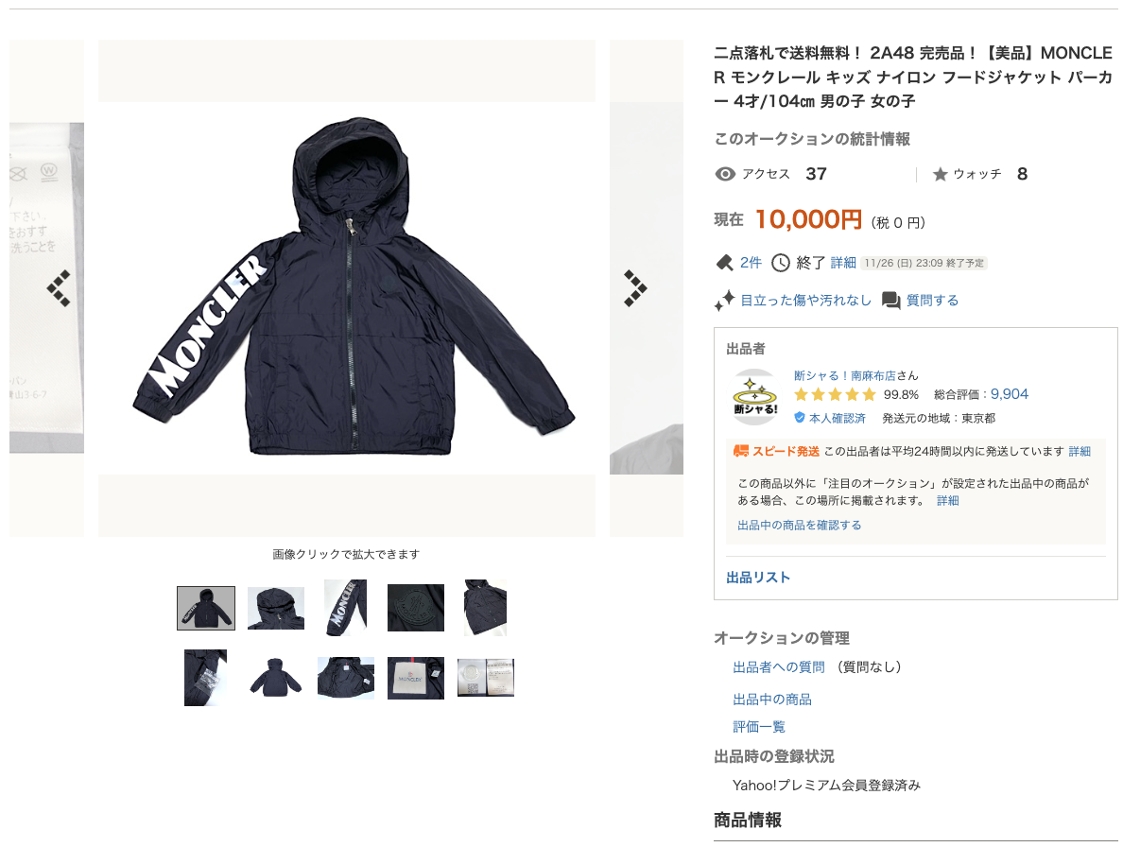Click the clock end-time icon

781,263
